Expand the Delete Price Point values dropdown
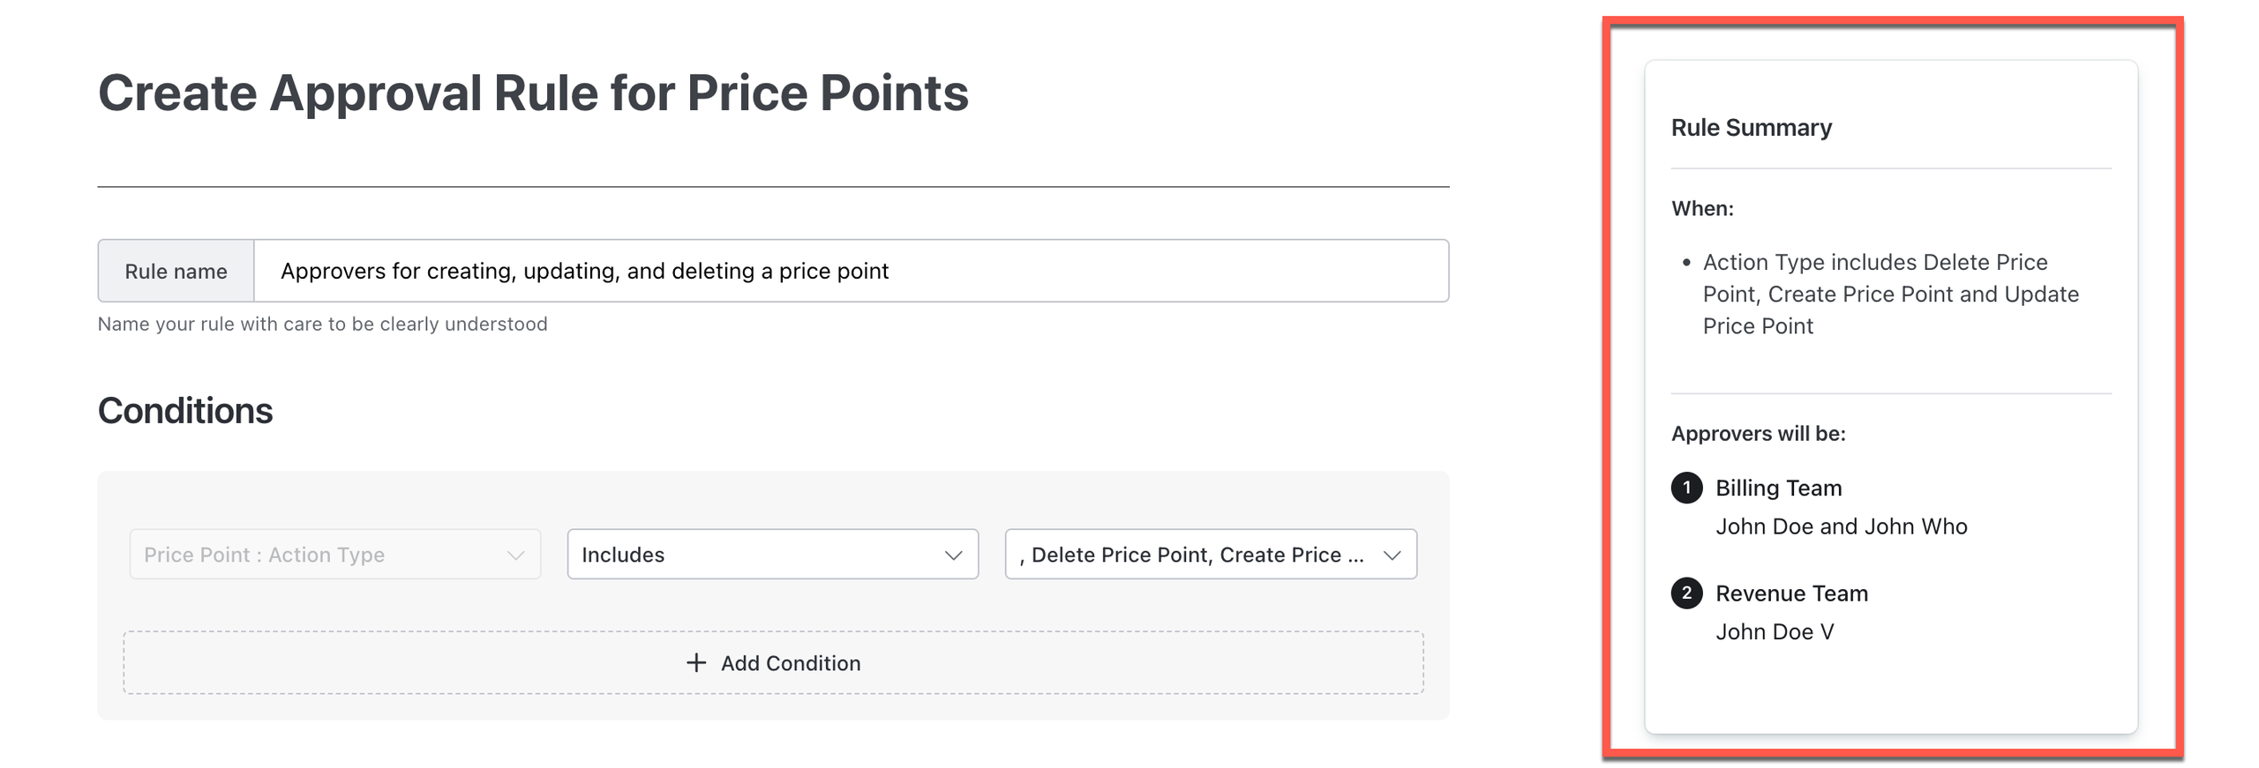2259x768 pixels. coord(1196,555)
